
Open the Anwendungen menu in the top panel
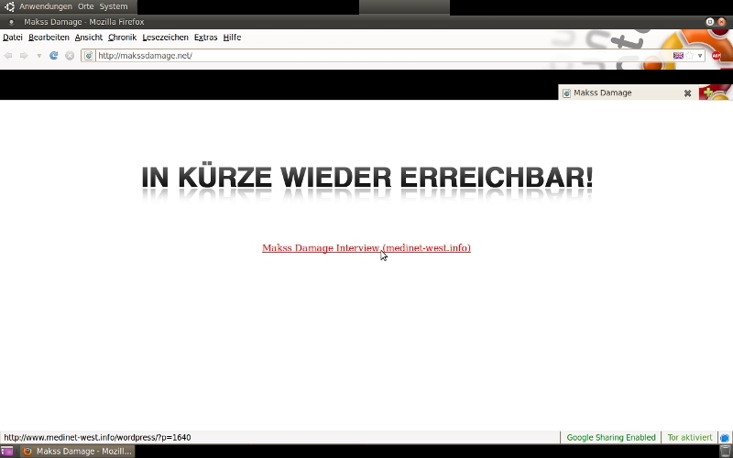(x=45, y=6)
